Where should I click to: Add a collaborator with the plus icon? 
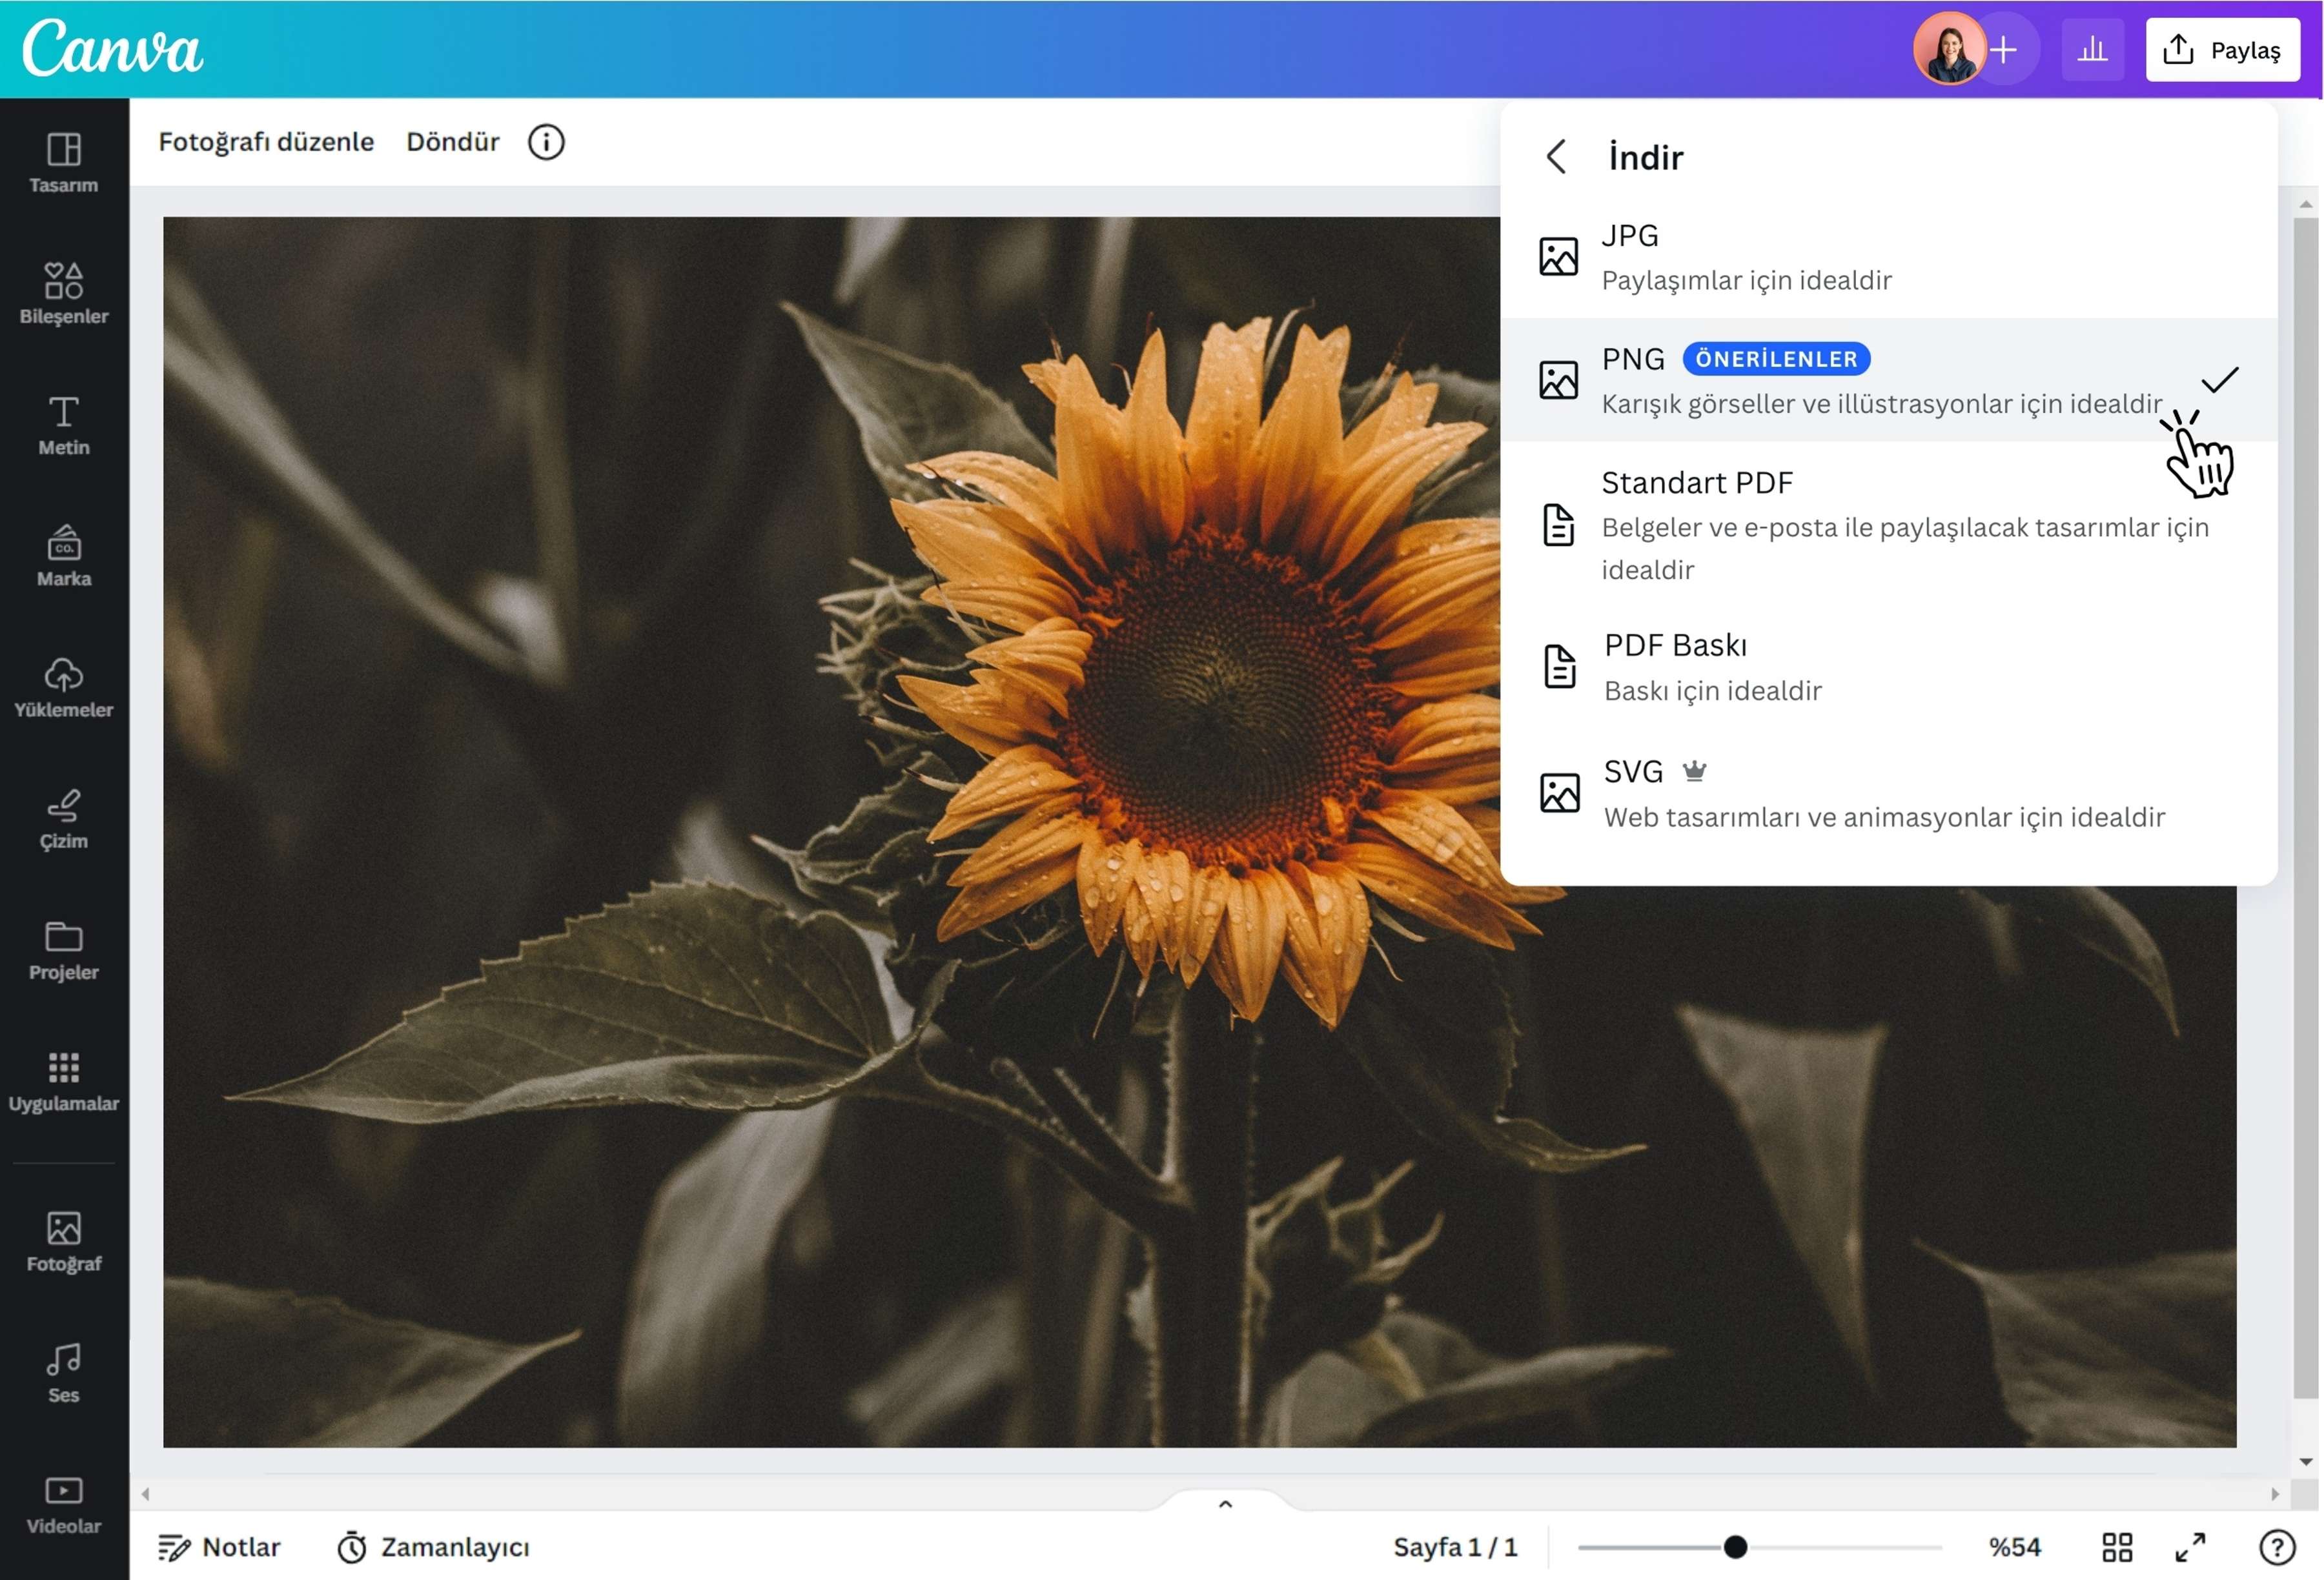click(2003, 49)
